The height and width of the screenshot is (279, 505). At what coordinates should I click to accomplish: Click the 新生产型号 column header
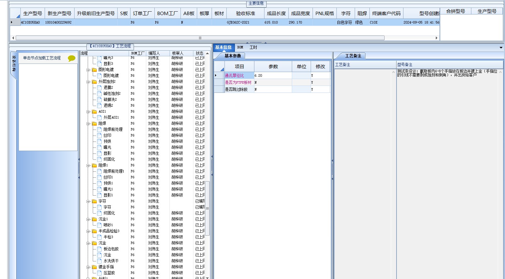pos(59,14)
